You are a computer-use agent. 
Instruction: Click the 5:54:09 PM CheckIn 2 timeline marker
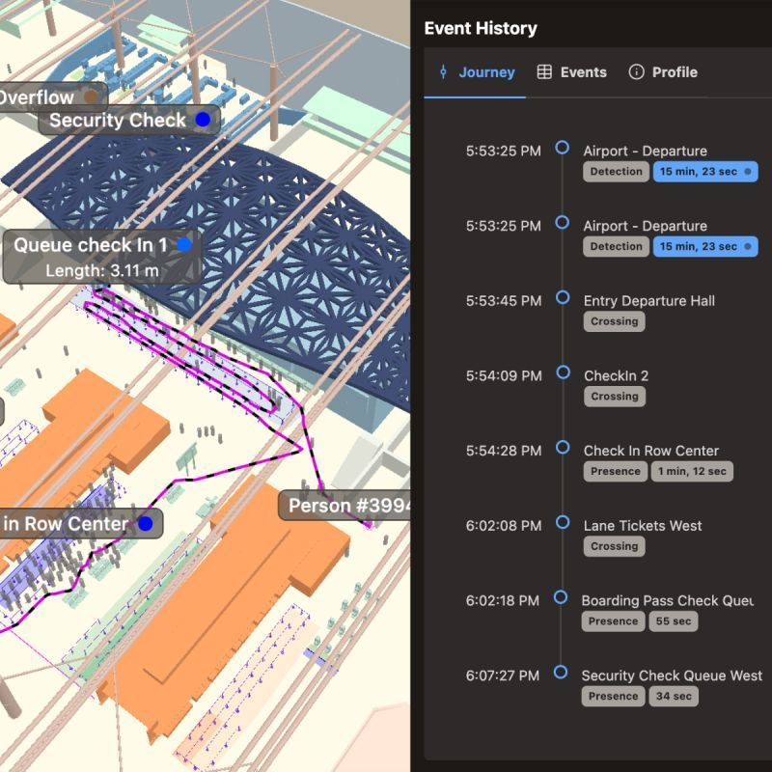563,372
